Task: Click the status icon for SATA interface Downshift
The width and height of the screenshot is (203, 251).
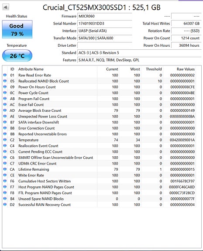Action: pos(5,122)
